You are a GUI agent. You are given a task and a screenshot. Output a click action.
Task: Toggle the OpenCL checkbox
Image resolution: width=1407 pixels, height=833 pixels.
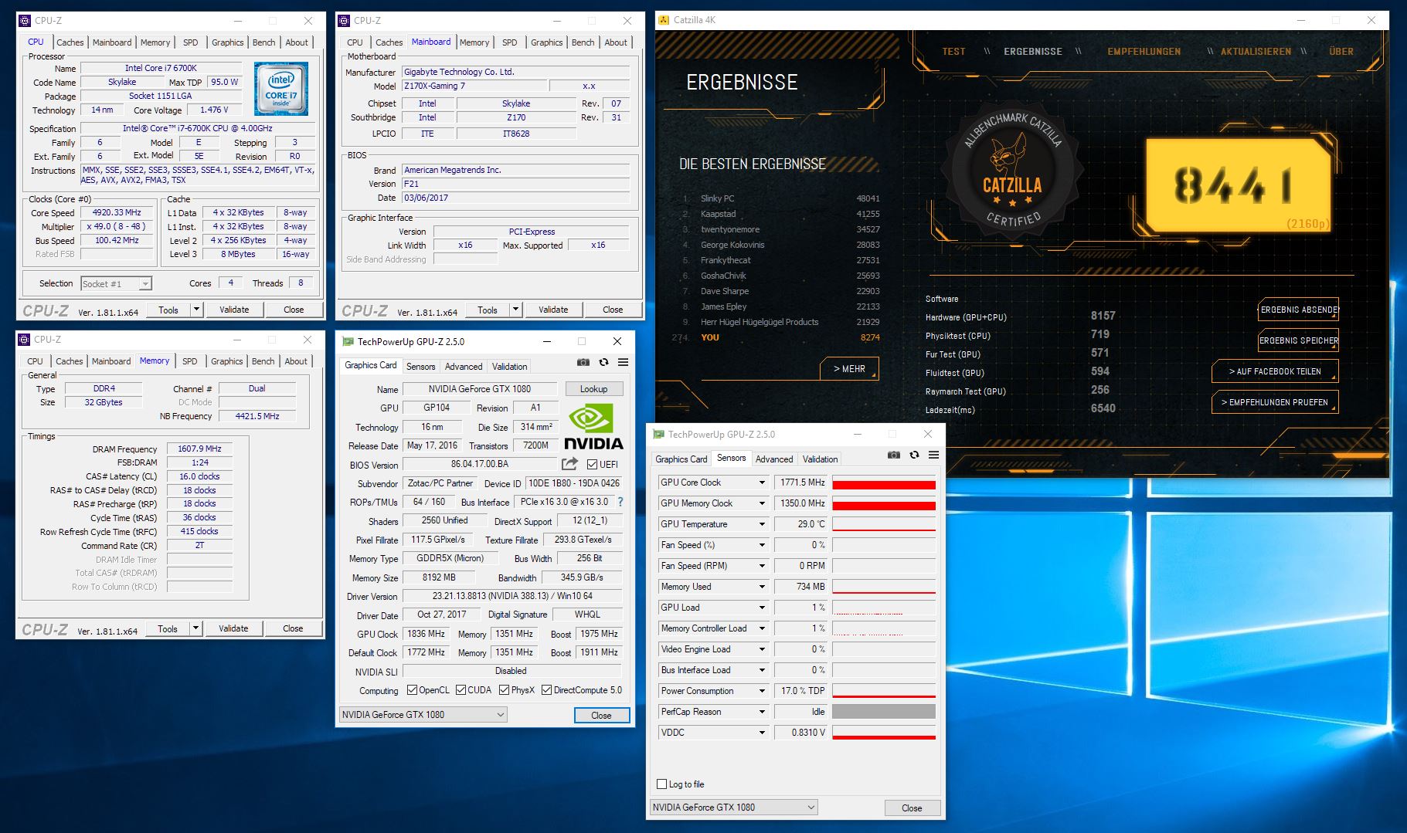click(x=412, y=690)
